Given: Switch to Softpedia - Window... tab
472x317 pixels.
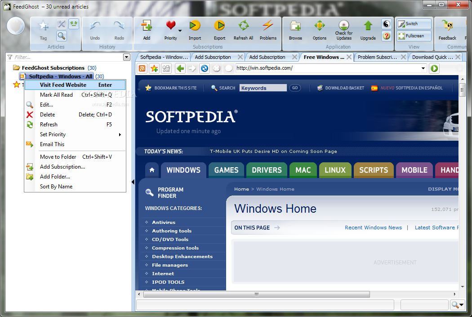Looking at the screenshot, I should click(x=164, y=57).
